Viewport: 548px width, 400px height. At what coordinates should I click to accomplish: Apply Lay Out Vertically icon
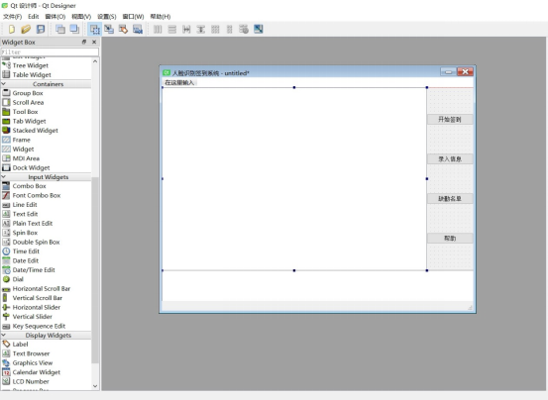(x=172, y=29)
